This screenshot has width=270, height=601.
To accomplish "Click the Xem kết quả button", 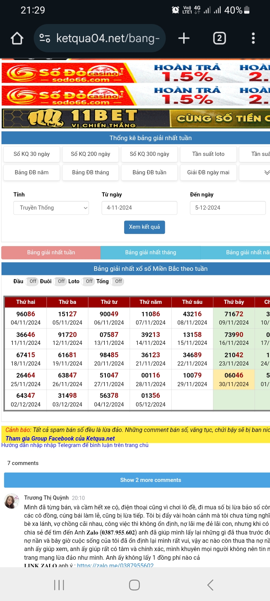I will (144, 227).
